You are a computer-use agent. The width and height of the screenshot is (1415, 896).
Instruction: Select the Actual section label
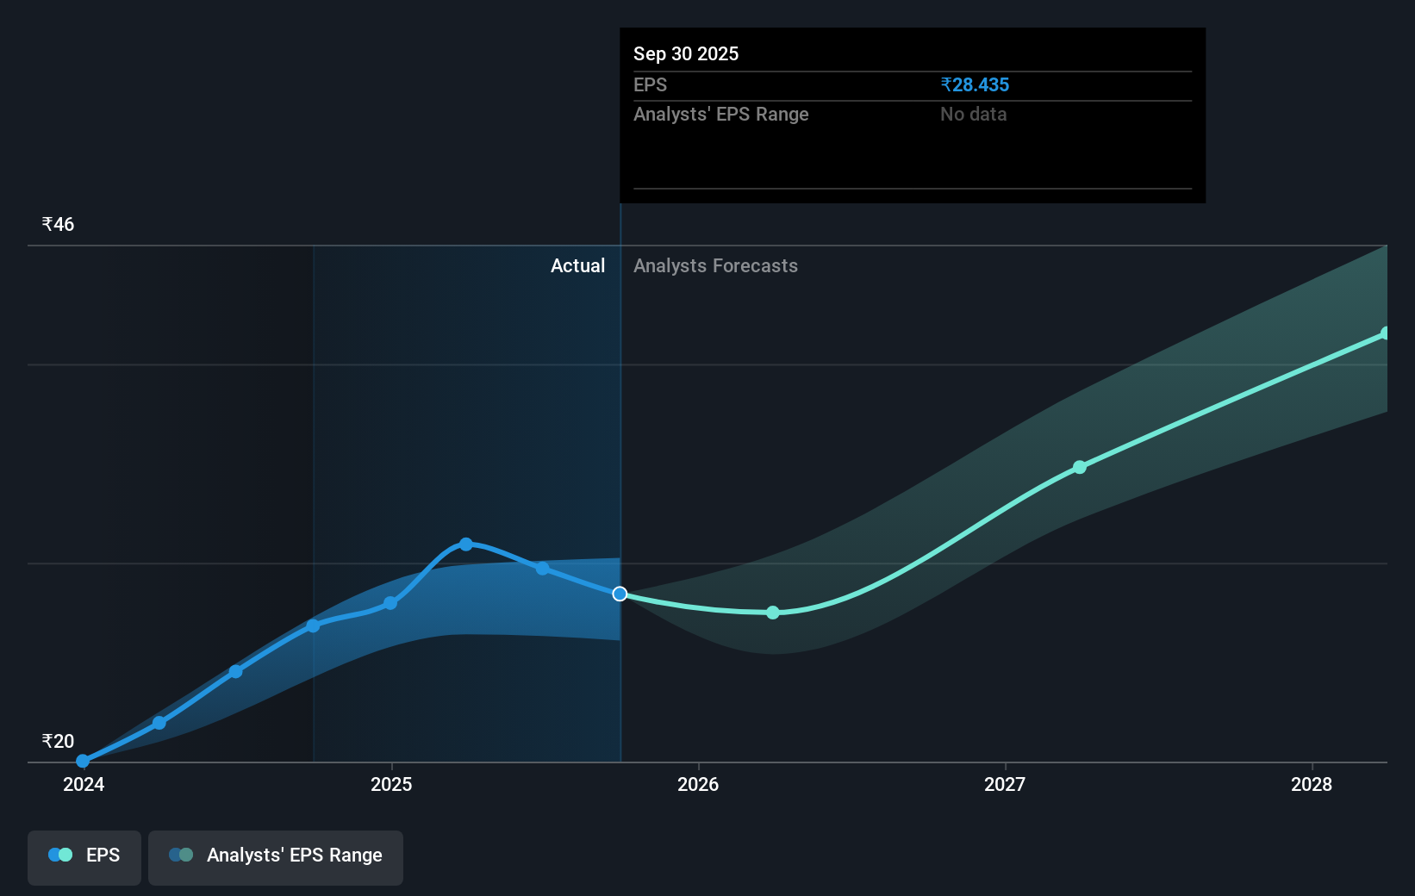point(577,265)
